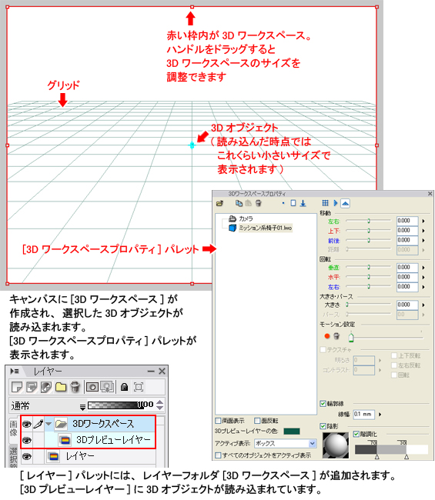Toggle the blue grid icon in palette toolbar
This screenshot has width=435, height=500.
(x=325, y=203)
